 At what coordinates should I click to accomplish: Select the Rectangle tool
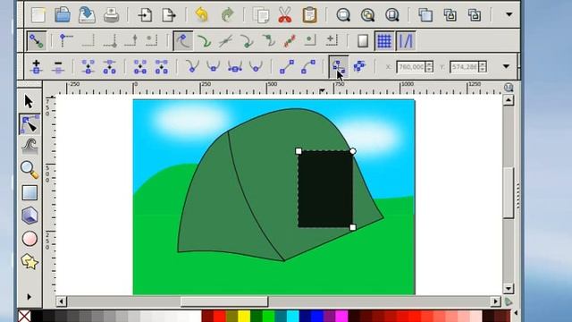29,193
